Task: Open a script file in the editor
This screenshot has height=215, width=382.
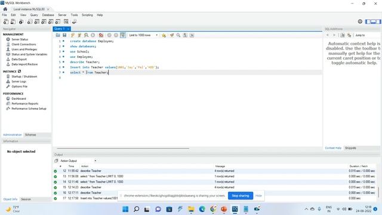Action: (x=58, y=35)
